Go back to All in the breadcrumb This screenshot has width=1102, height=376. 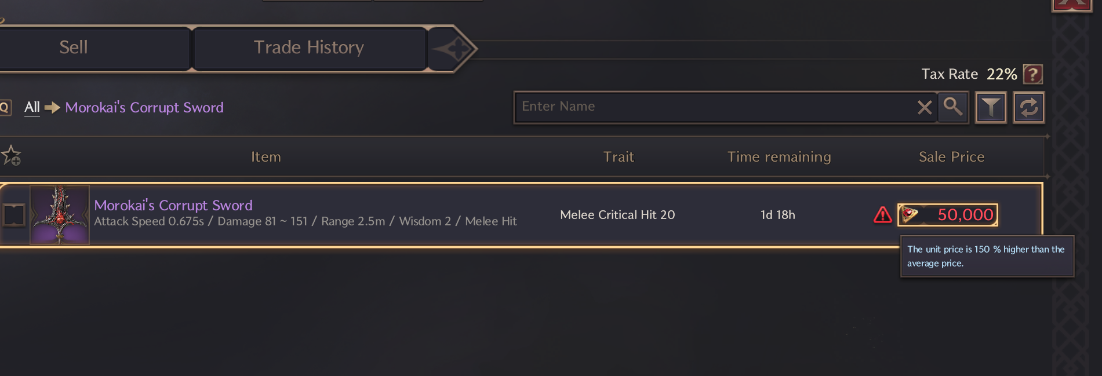(x=32, y=107)
